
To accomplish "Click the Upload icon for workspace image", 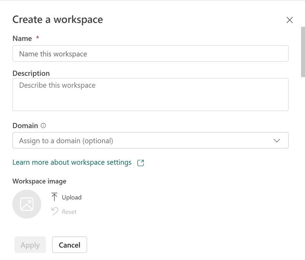I will (x=55, y=197).
